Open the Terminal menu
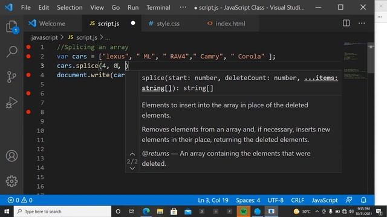Screen dimensions: 387x217 coord(158,7)
